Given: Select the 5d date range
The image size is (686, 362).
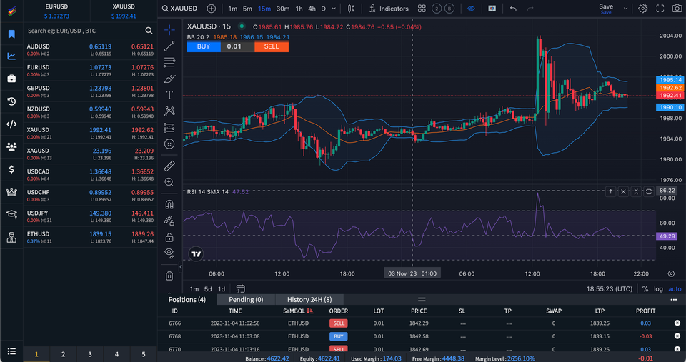Looking at the screenshot, I should pos(208,289).
